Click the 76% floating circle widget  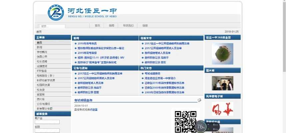pos(201,126)
